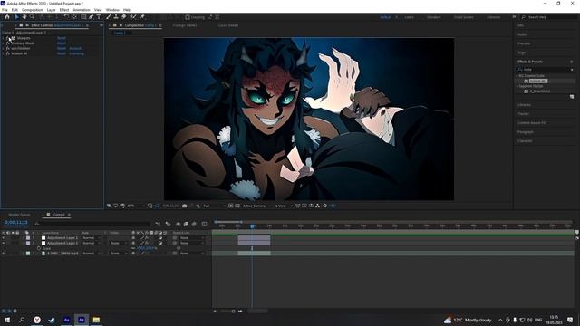
Task: Hide Adjustment Layer 2 with its eye icon
Action: point(4,238)
